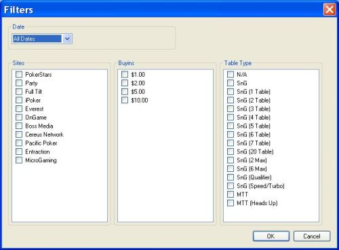Toggle SnG (20 Table) checkbox

coord(231,151)
